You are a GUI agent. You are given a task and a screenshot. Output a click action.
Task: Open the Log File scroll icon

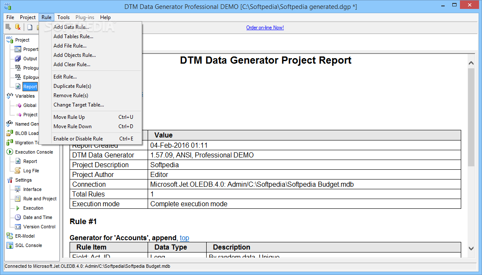pos(18,171)
